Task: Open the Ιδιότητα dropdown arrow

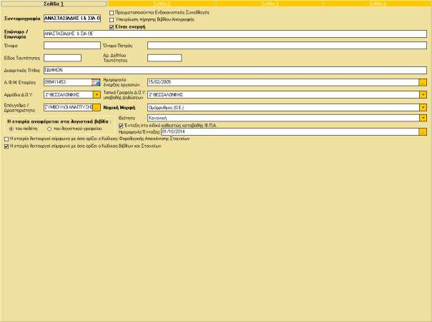Action: click(423, 118)
